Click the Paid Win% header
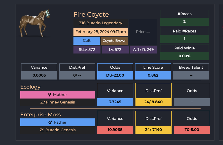Viewport: 223px width, 145px height. 185,48
